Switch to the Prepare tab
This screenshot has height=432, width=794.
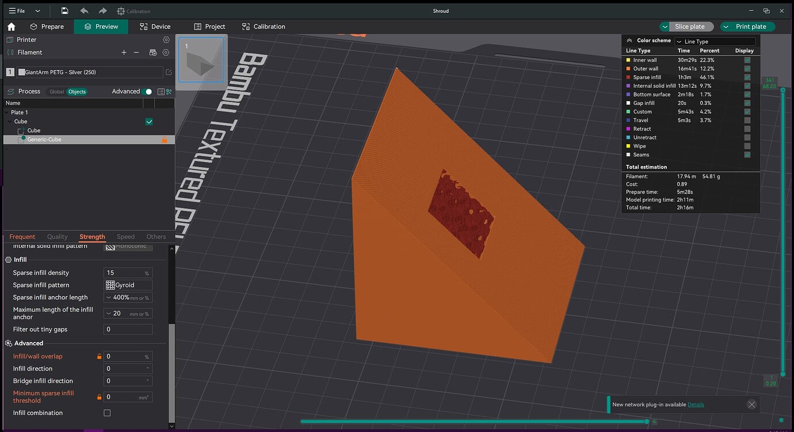(x=47, y=26)
